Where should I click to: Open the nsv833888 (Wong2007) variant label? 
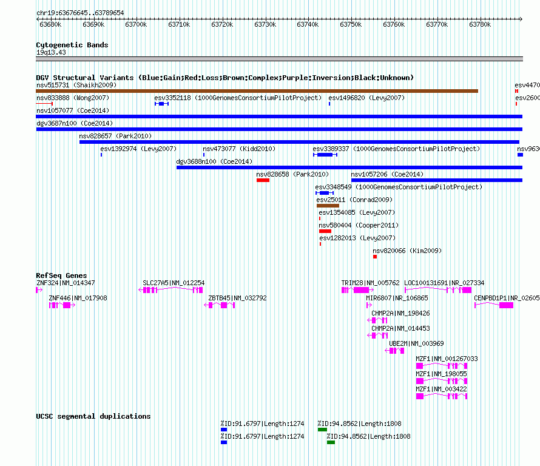73,98
